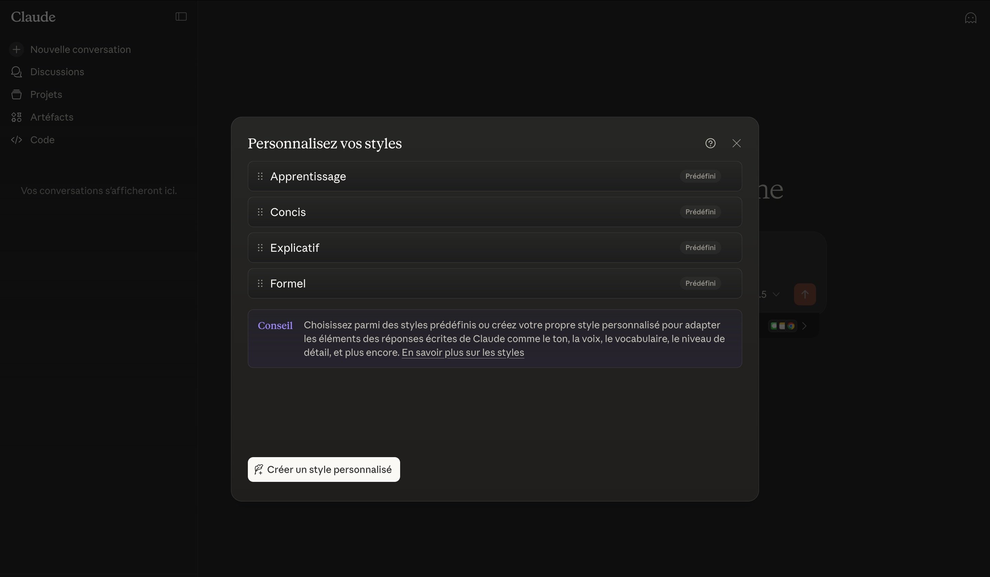The image size is (990, 577).
Task: Start a Nouvelle conversation
Action: pos(80,49)
